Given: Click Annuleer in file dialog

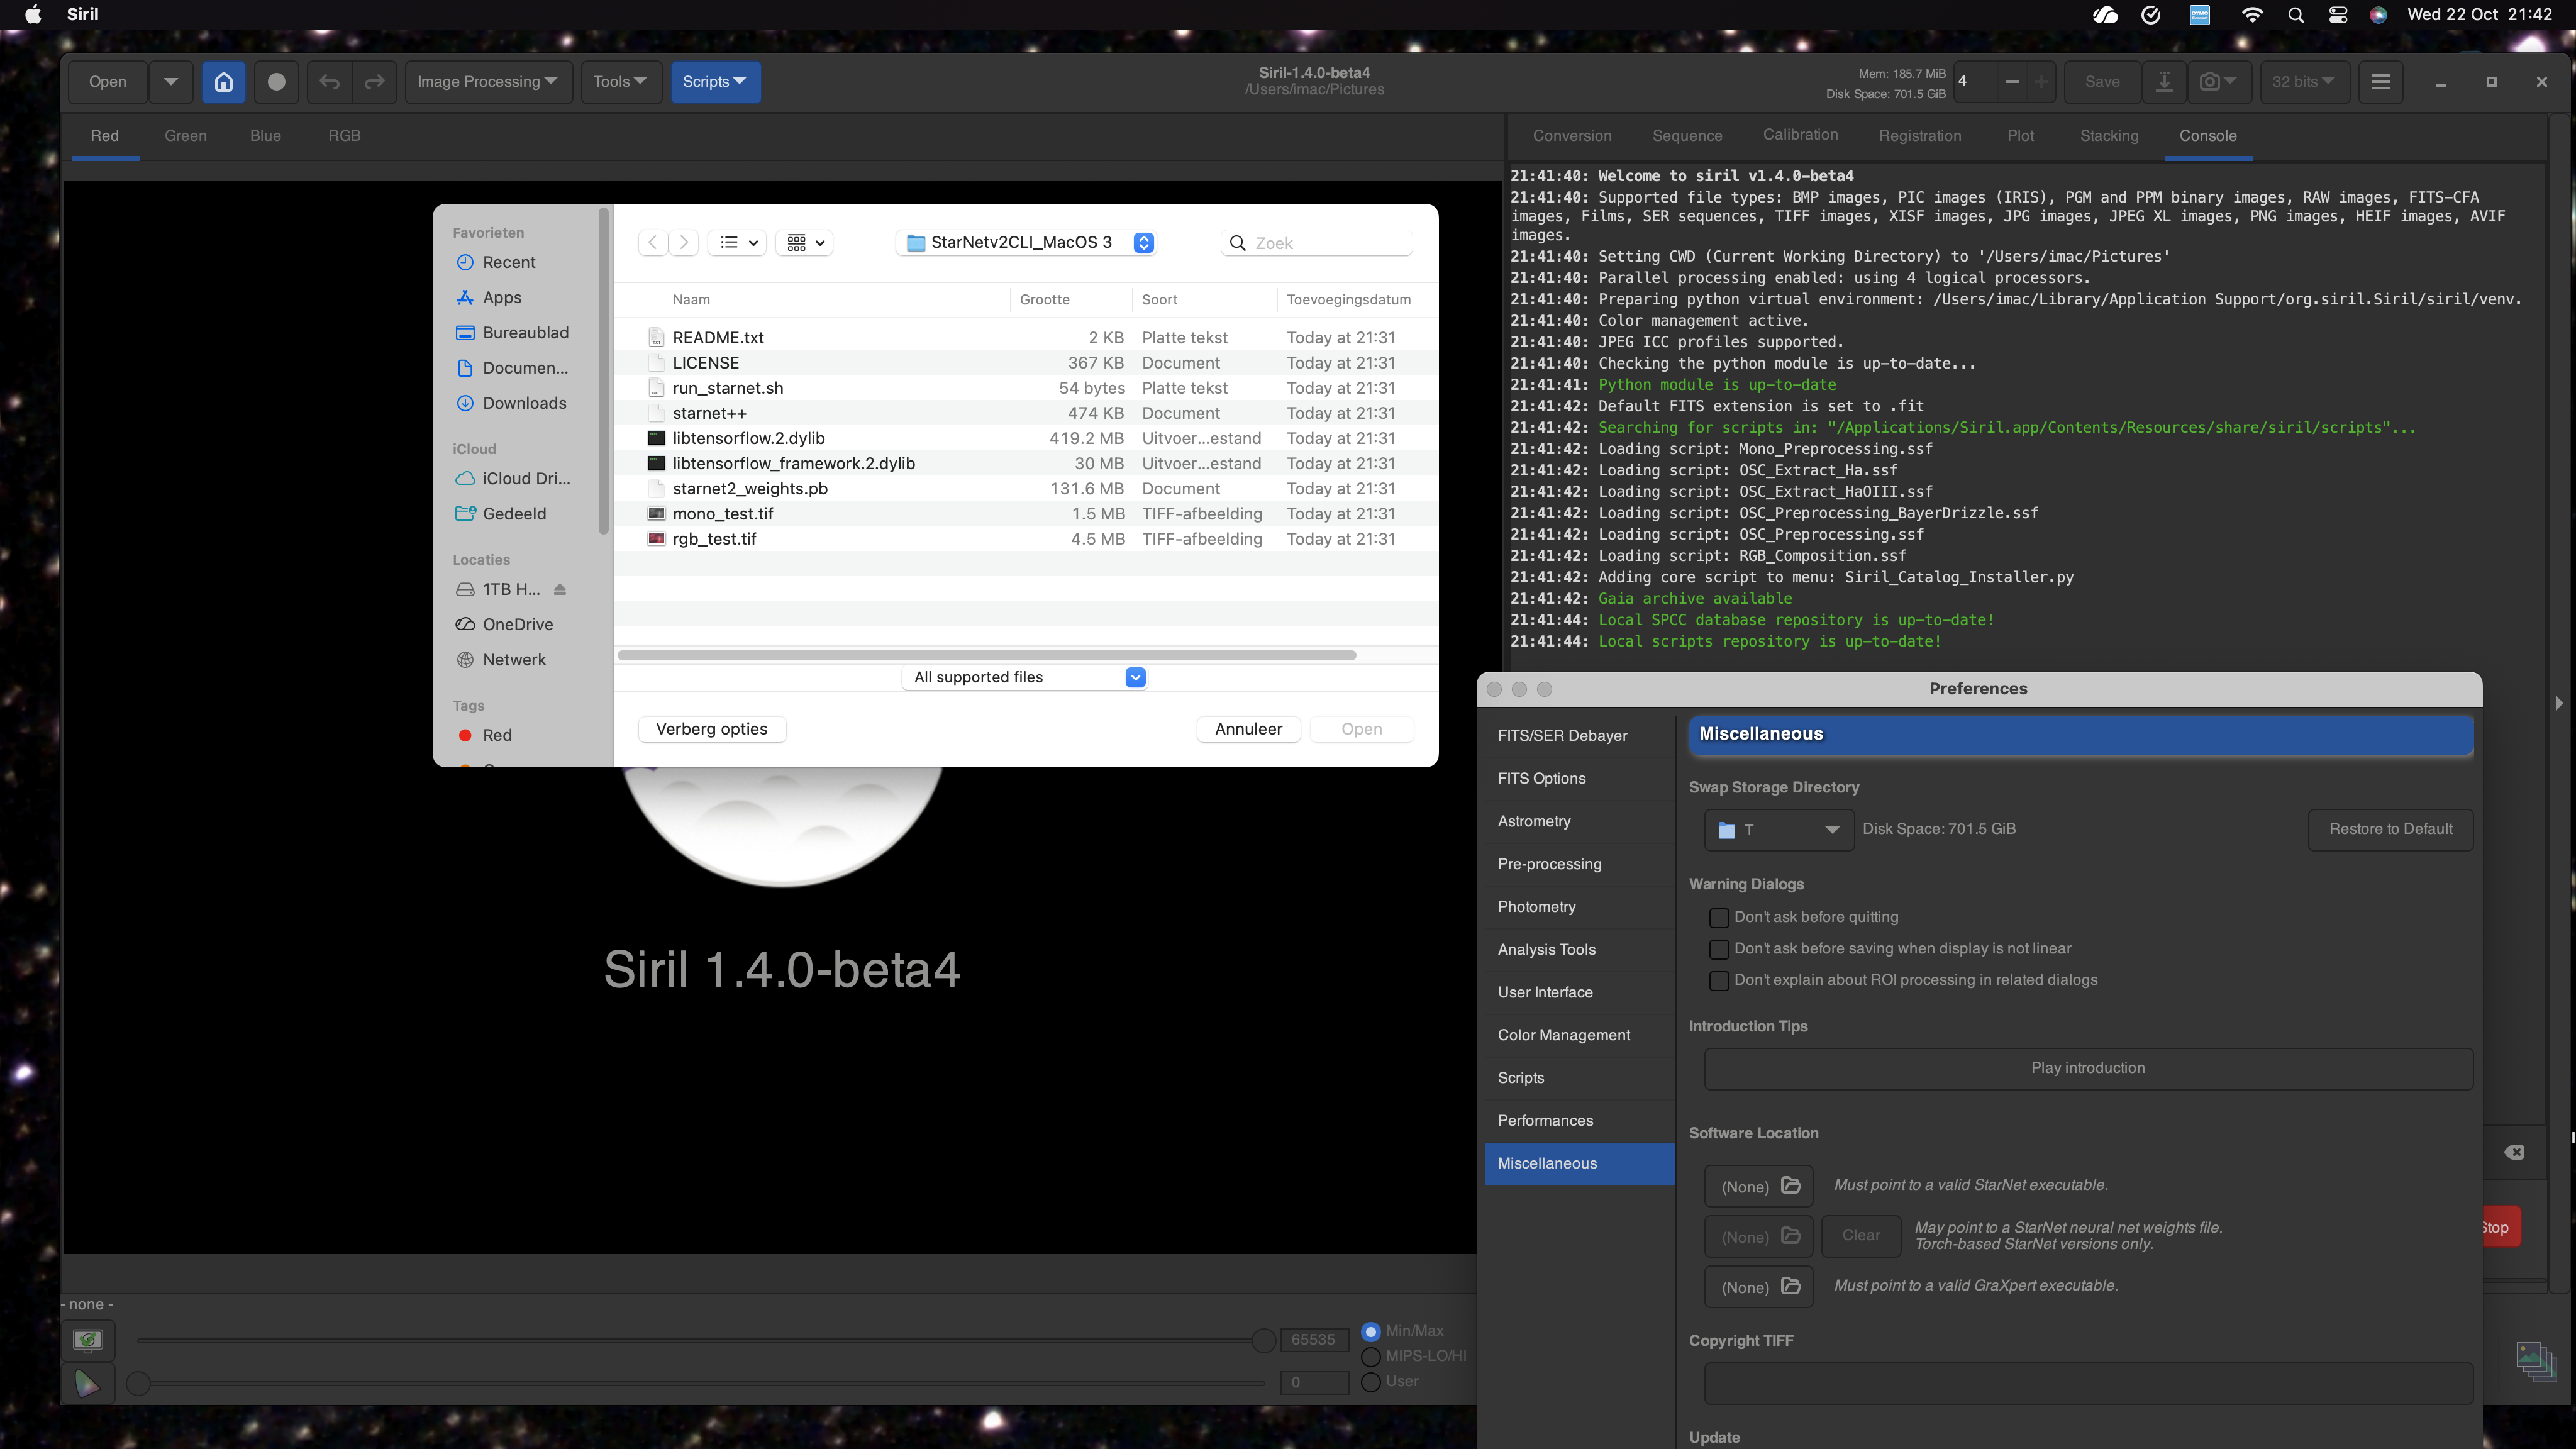Looking at the screenshot, I should [1247, 729].
